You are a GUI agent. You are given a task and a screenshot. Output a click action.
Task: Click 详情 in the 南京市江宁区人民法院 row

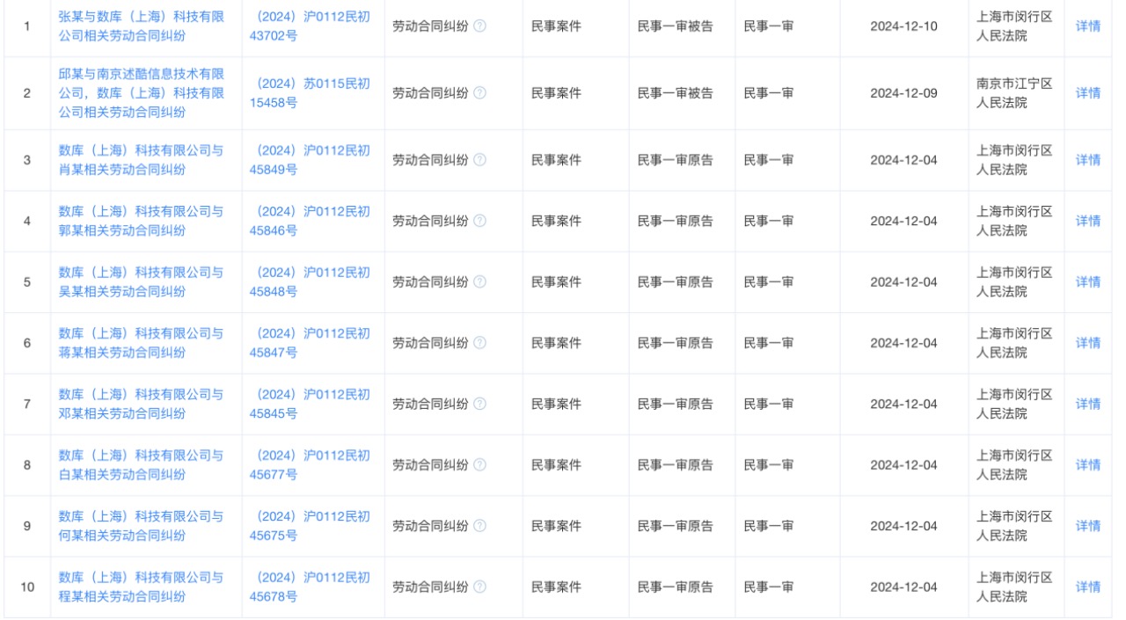point(1088,93)
